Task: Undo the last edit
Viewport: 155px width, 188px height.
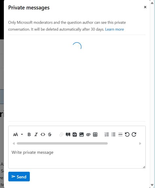Action: [x=127, y=134]
